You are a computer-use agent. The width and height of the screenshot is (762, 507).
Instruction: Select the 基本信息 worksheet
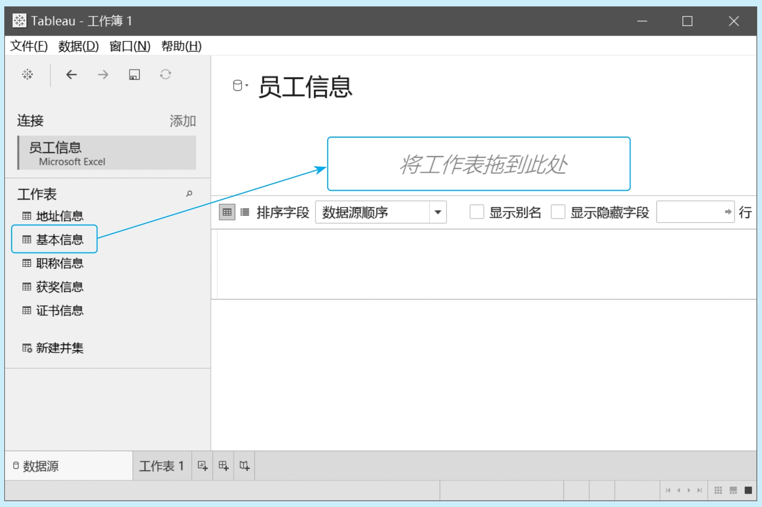coord(59,240)
